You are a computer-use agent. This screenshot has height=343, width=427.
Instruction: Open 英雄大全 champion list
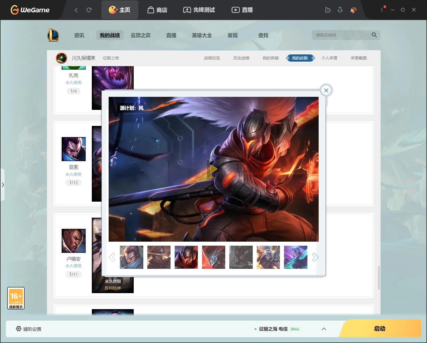[202, 35]
